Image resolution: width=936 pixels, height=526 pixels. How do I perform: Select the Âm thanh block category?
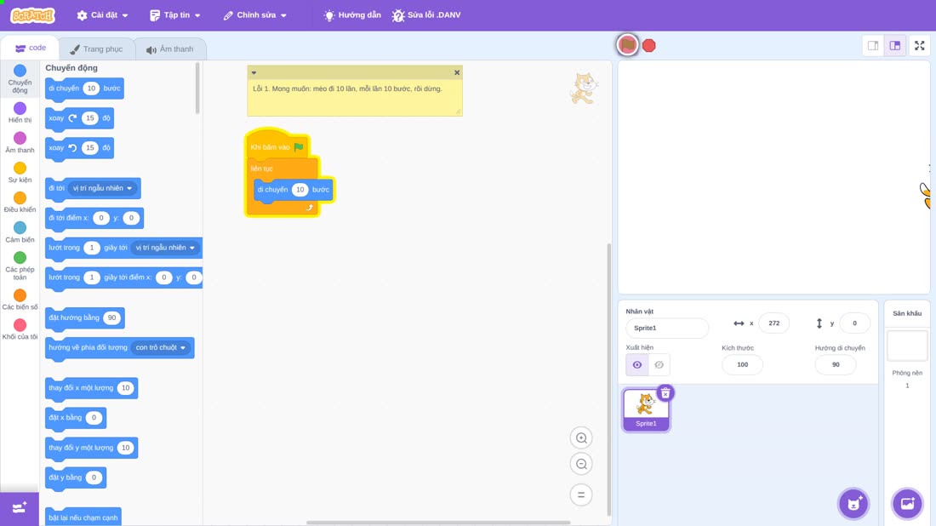click(20, 142)
